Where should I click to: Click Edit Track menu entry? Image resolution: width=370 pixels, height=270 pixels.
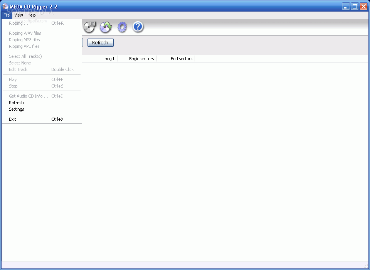[42, 69]
